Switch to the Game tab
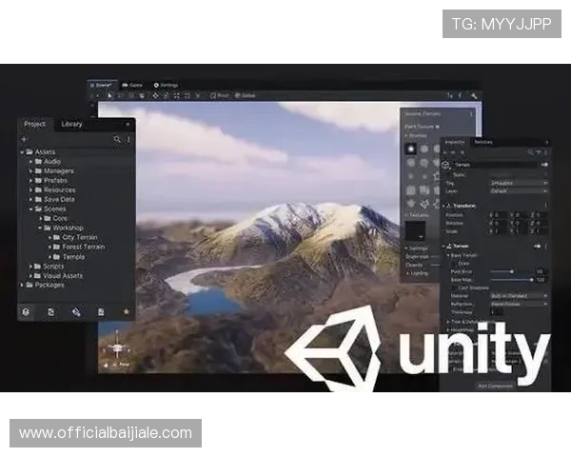The height and width of the screenshot is (457, 571). (x=133, y=85)
